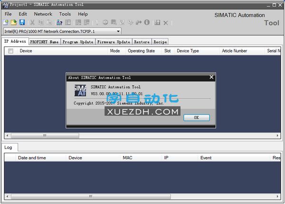
Task: Click the memory reset toolbar icon
Action: 114,22
